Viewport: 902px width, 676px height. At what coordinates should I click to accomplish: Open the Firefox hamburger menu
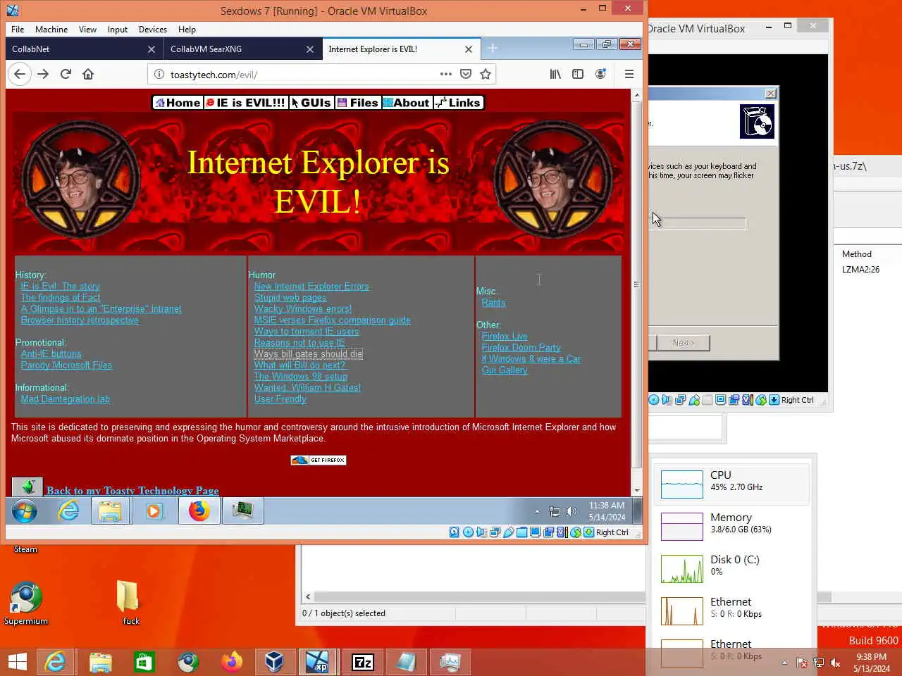(629, 74)
